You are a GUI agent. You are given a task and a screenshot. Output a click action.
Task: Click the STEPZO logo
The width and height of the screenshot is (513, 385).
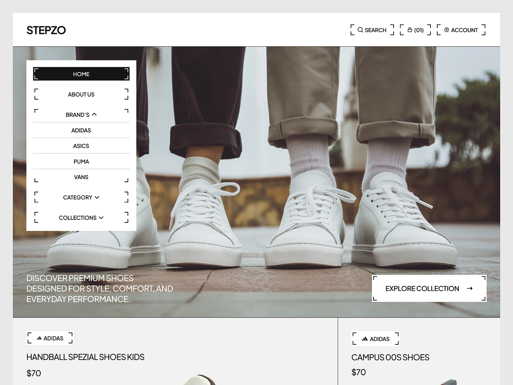coord(46,30)
